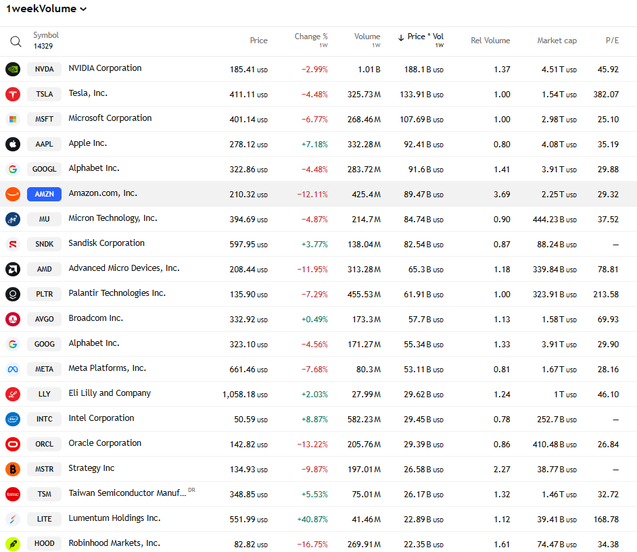Click the AMD logo icon
This screenshot has width=637, height=552.
[13, 269]
